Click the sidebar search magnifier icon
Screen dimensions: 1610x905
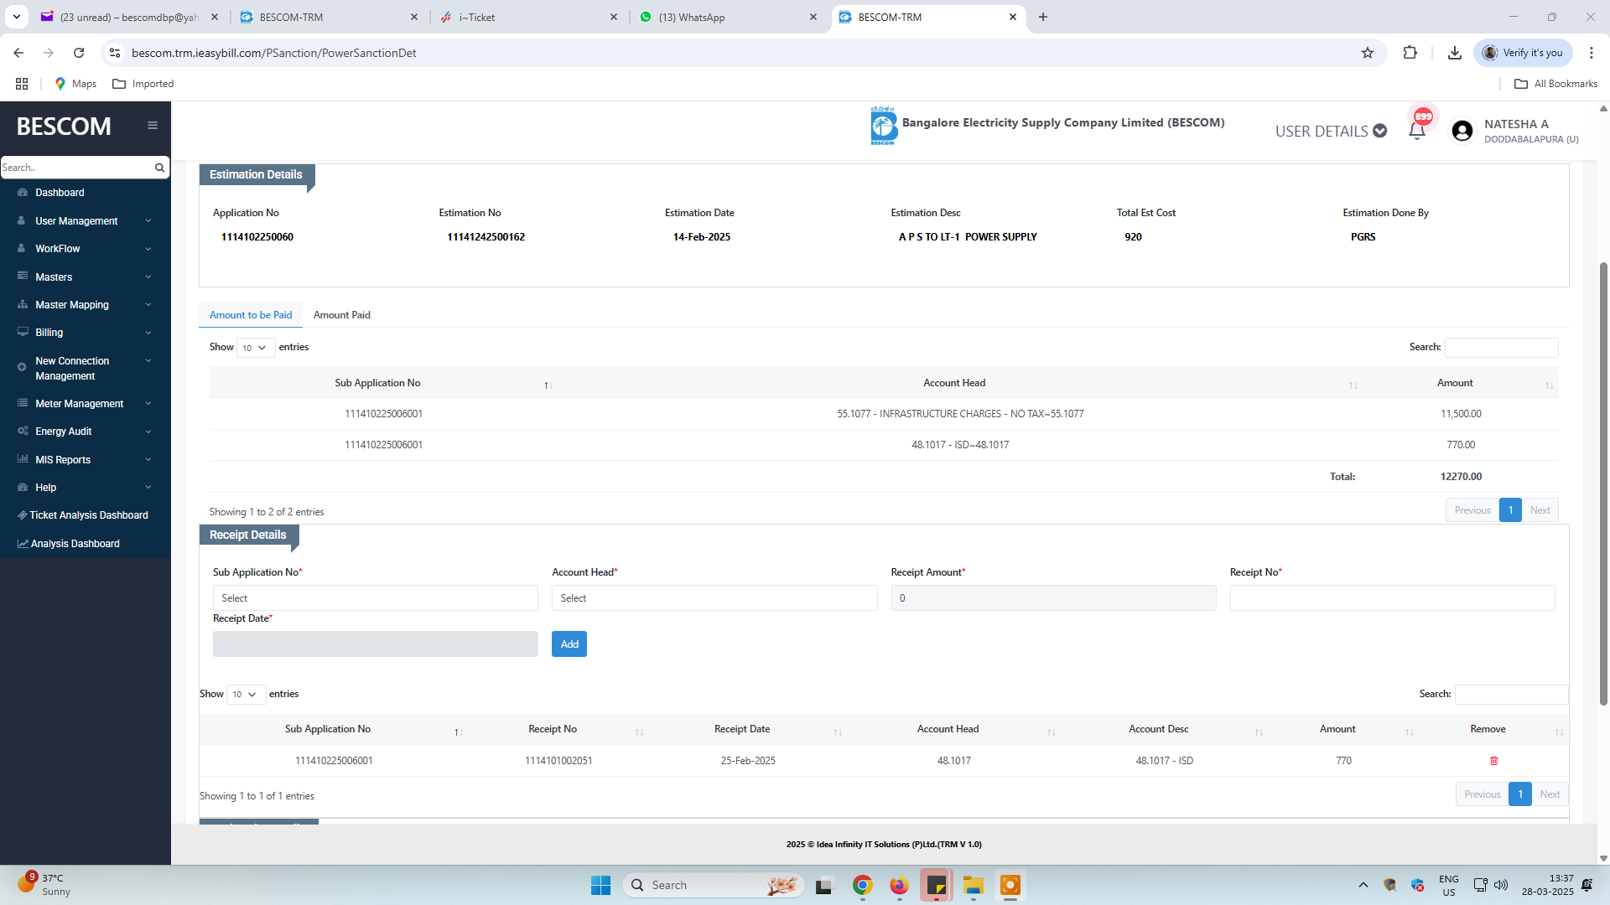coord(159,168)
